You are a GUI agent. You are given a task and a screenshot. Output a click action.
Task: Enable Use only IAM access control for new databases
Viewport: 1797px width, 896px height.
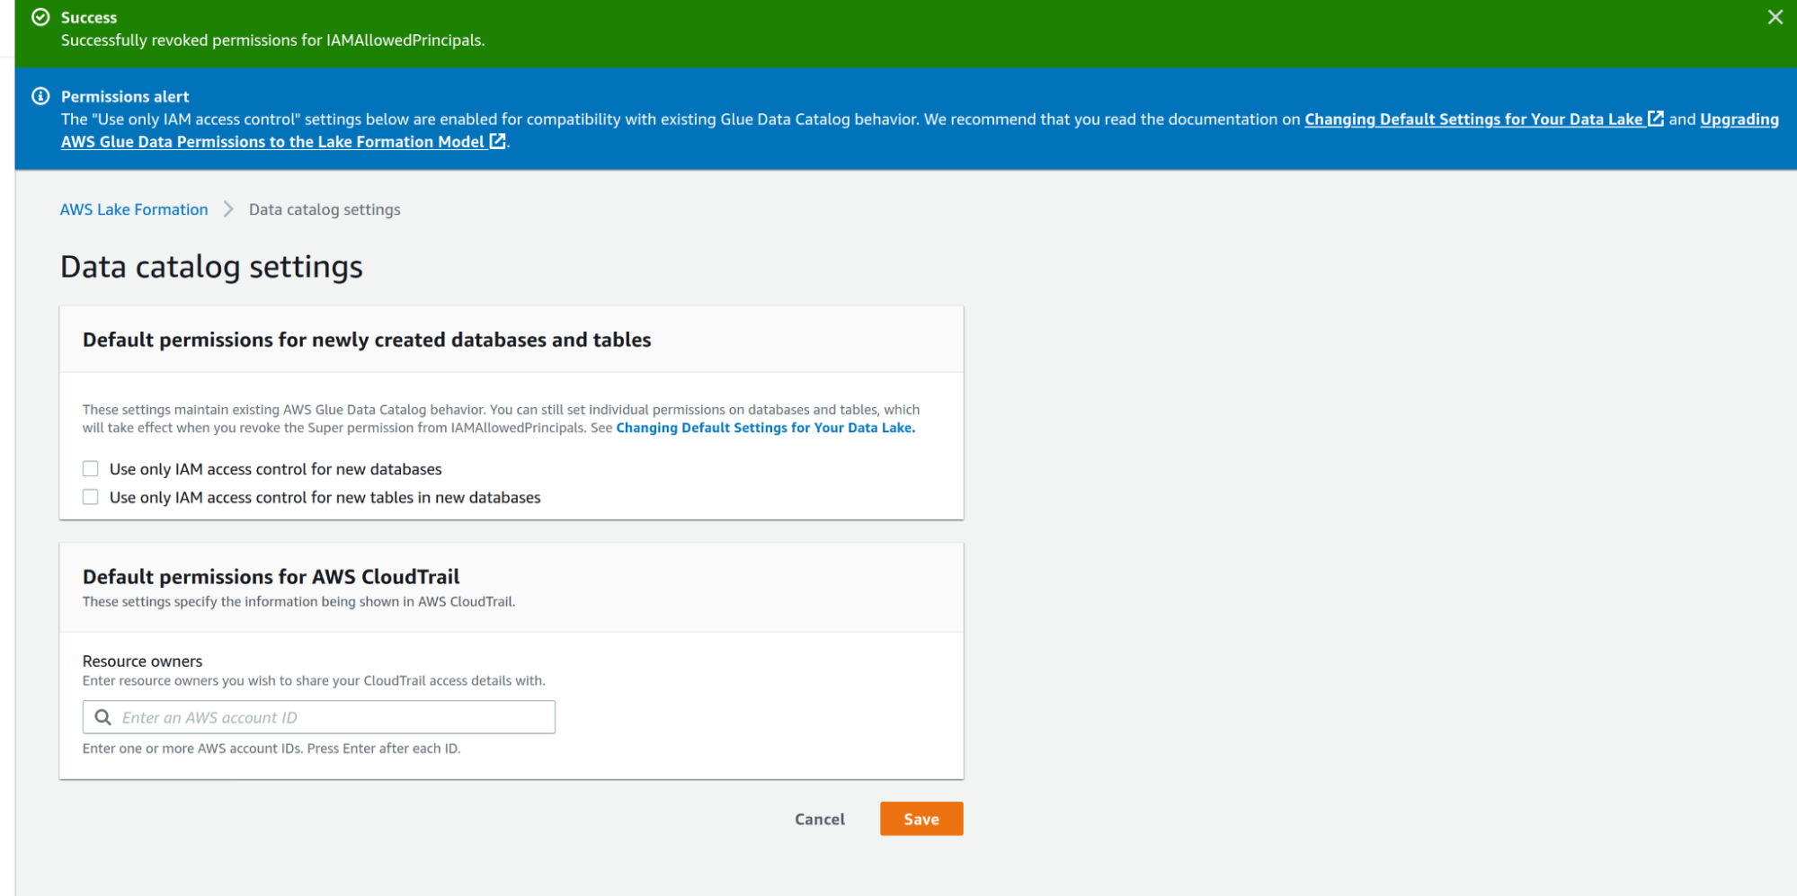pyautogui.click(x=90, y=468)
